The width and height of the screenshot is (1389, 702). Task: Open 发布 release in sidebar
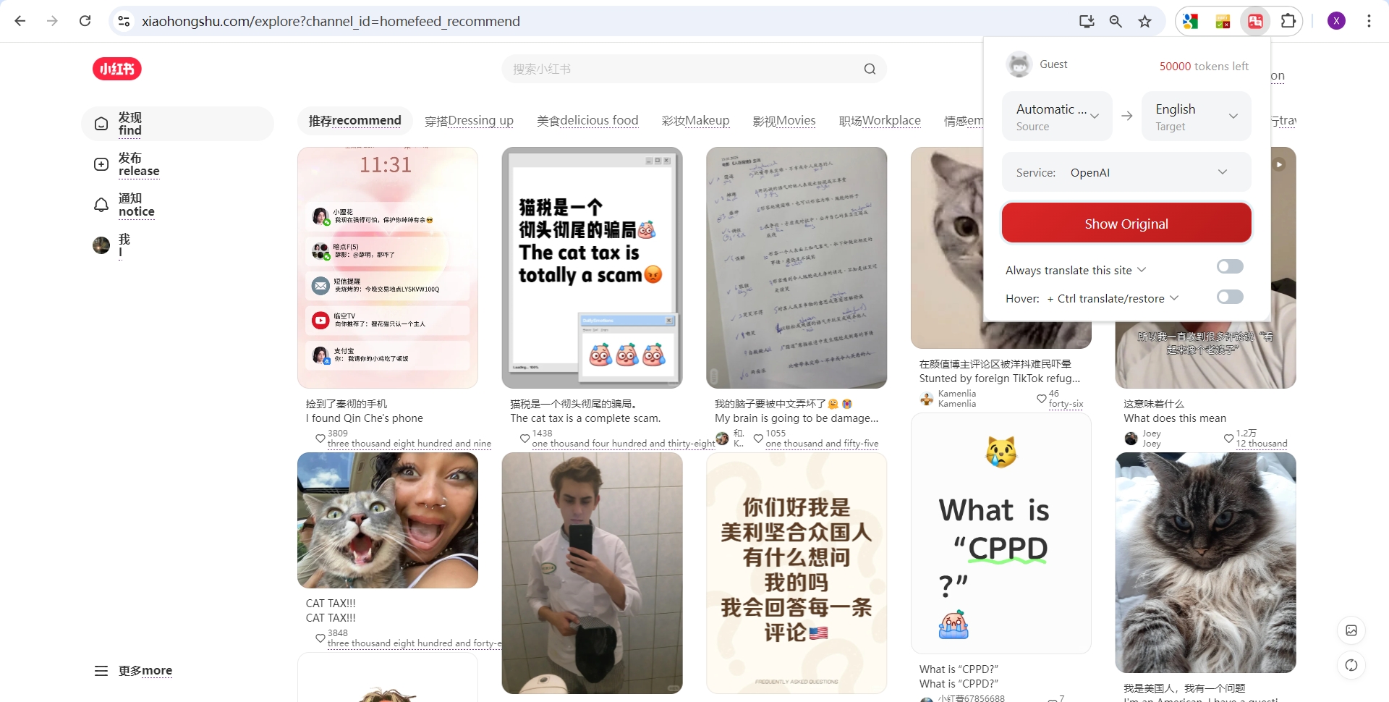[177, 164]
